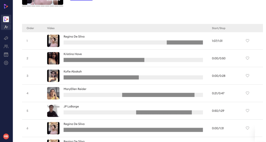Click the app logo at sidebar top
The height and width of the screenshot is (142, 266).
tap(6, 6)
